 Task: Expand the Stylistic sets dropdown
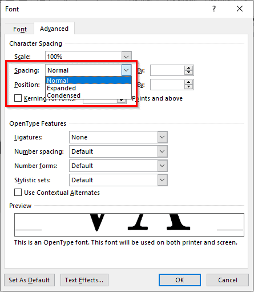coord(162,180)
